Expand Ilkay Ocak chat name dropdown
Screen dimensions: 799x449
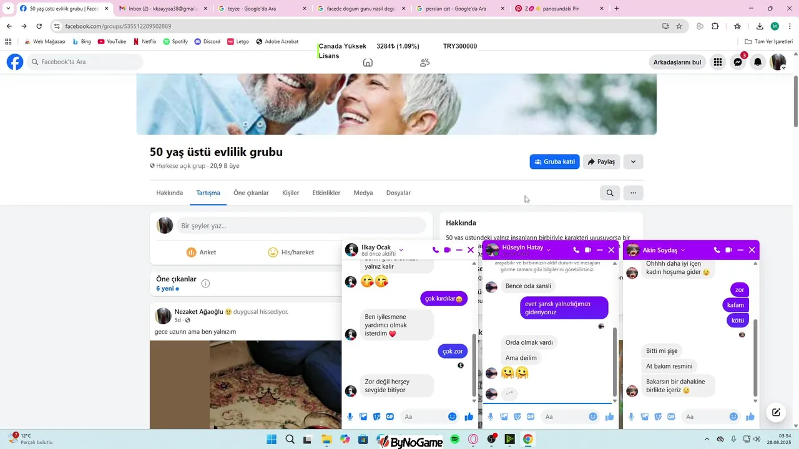pyautogui.click(x=401, y=250)
